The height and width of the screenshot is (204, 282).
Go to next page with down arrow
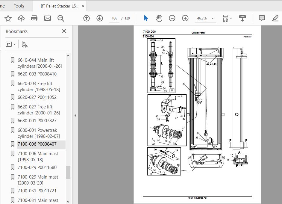[100, 19]
